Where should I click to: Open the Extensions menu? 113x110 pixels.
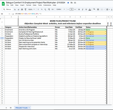47,5
